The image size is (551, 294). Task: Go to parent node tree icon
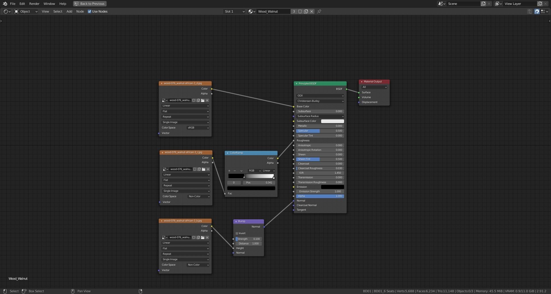pyautogui.click(x=530, y=11)
